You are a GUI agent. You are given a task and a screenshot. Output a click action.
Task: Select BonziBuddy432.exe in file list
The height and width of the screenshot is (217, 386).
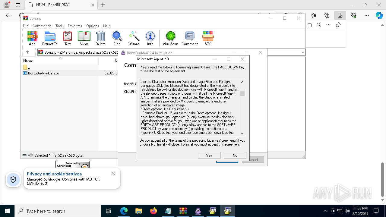pos(43,73)
